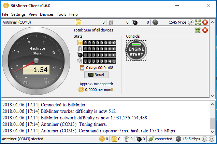Open the Devices menu
Screen dimensions: 217x144
(47, 14)
